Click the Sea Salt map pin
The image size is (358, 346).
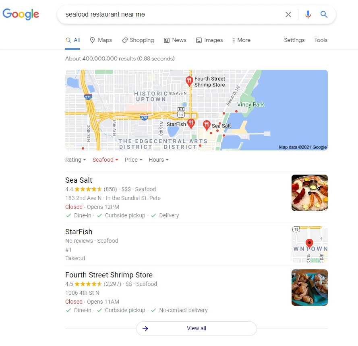(x=207, y=125)
